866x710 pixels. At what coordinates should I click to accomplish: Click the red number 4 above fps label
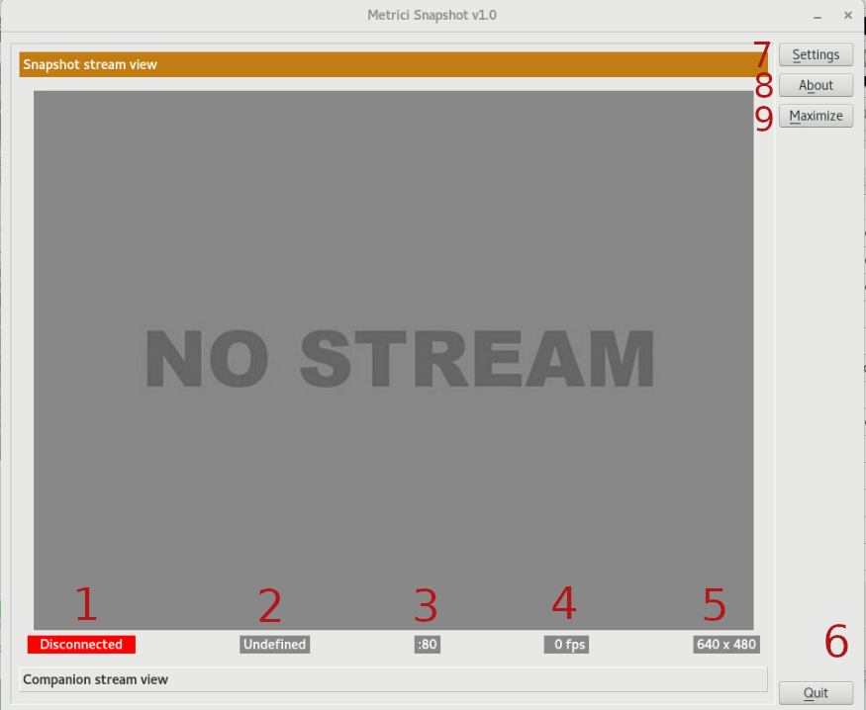coord(564,602)
